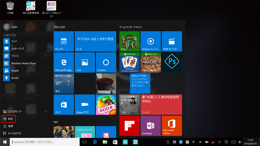The width and height of the screenshot is (260, 146).
Task: Open Task View on taskbar
Action: tap(84, 142)
